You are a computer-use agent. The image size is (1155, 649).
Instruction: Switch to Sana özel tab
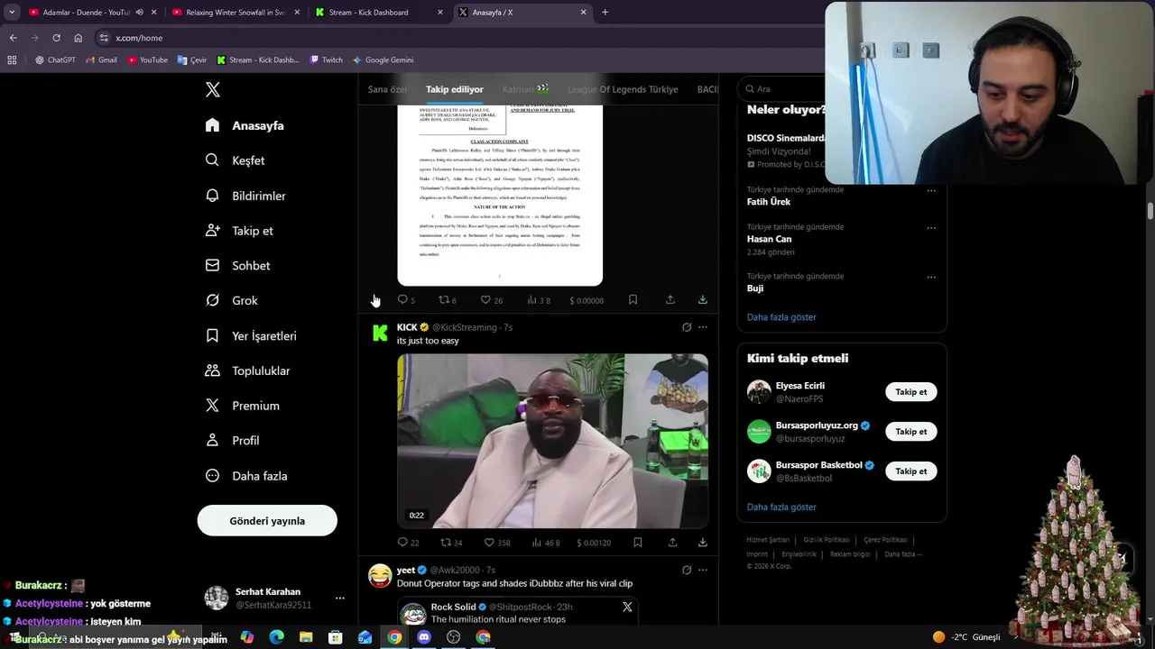(387, 89)
